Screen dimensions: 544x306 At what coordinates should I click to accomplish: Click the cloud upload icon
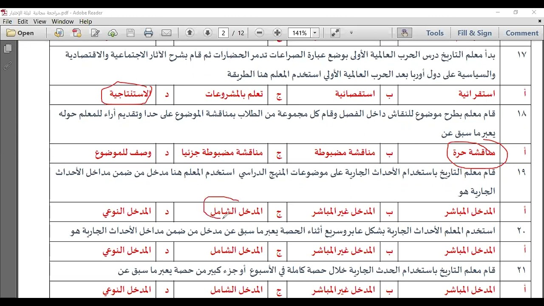tap(113, 33)
